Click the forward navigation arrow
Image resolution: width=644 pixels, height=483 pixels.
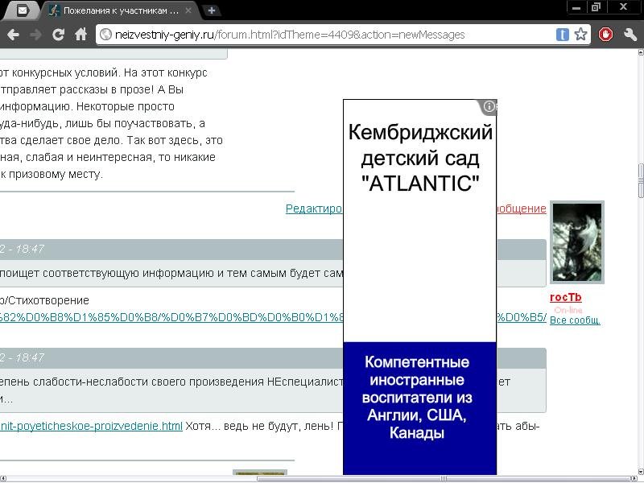click(35, 35)
